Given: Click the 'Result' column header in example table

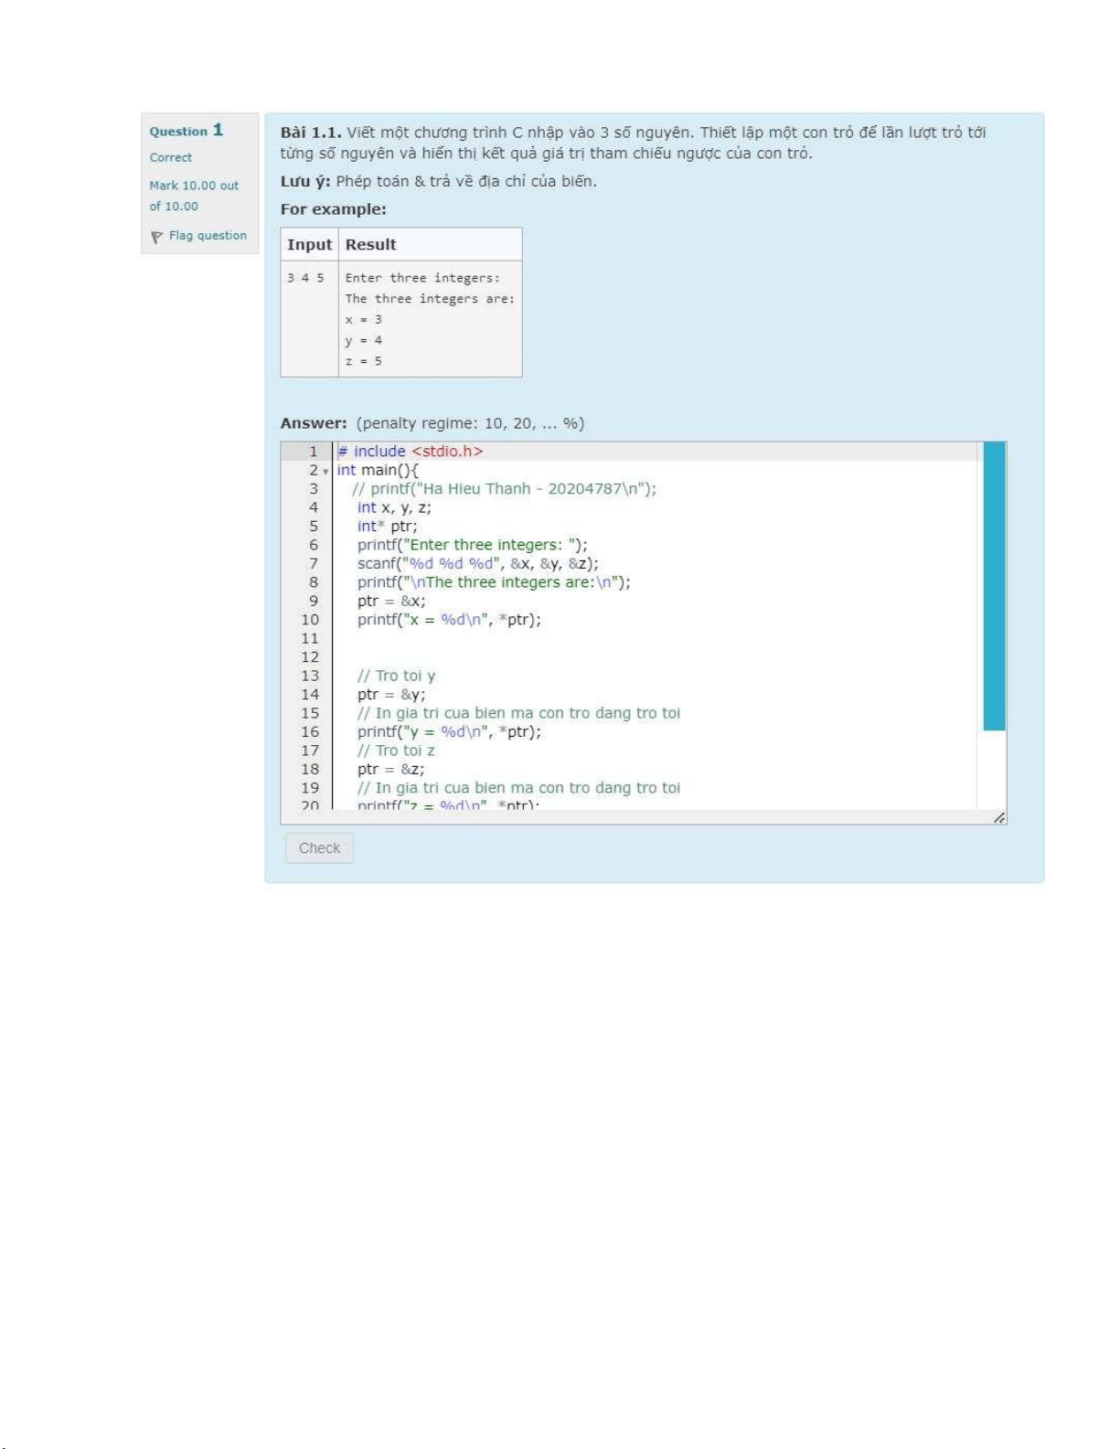Looking at the screenshot, I should click(370, 245).
